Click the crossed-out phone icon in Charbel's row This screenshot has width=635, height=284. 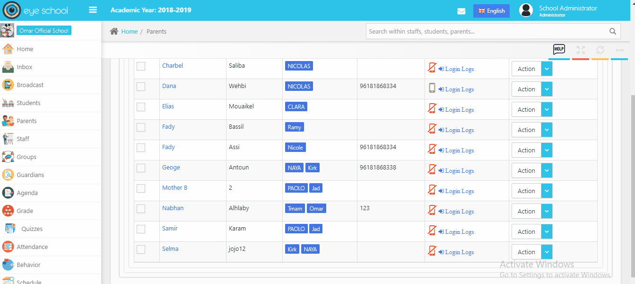(432, 68)
